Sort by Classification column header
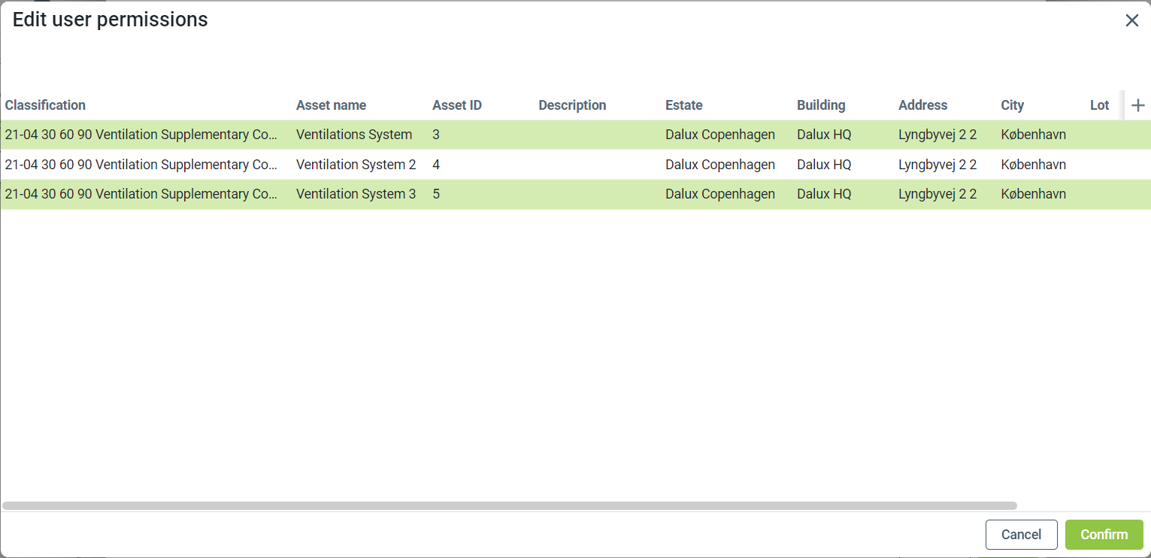 point(45,105)
